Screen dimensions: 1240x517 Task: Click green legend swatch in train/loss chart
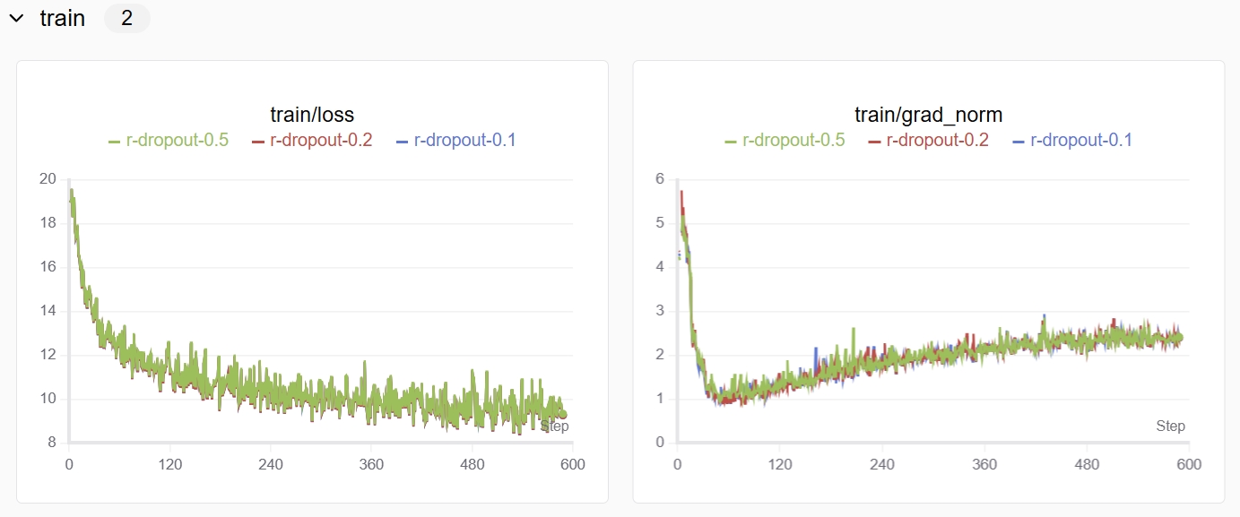[115, 142]
